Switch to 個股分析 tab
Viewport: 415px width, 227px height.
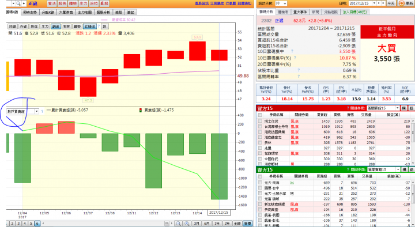[103, 12]
